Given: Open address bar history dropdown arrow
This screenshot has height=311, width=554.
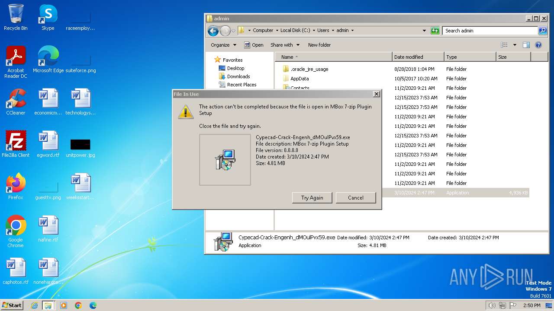Looking at the screenshot, I should 424,31.
